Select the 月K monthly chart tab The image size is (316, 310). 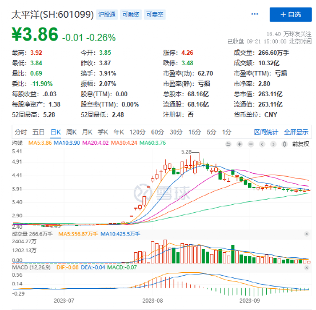[87, 132]
